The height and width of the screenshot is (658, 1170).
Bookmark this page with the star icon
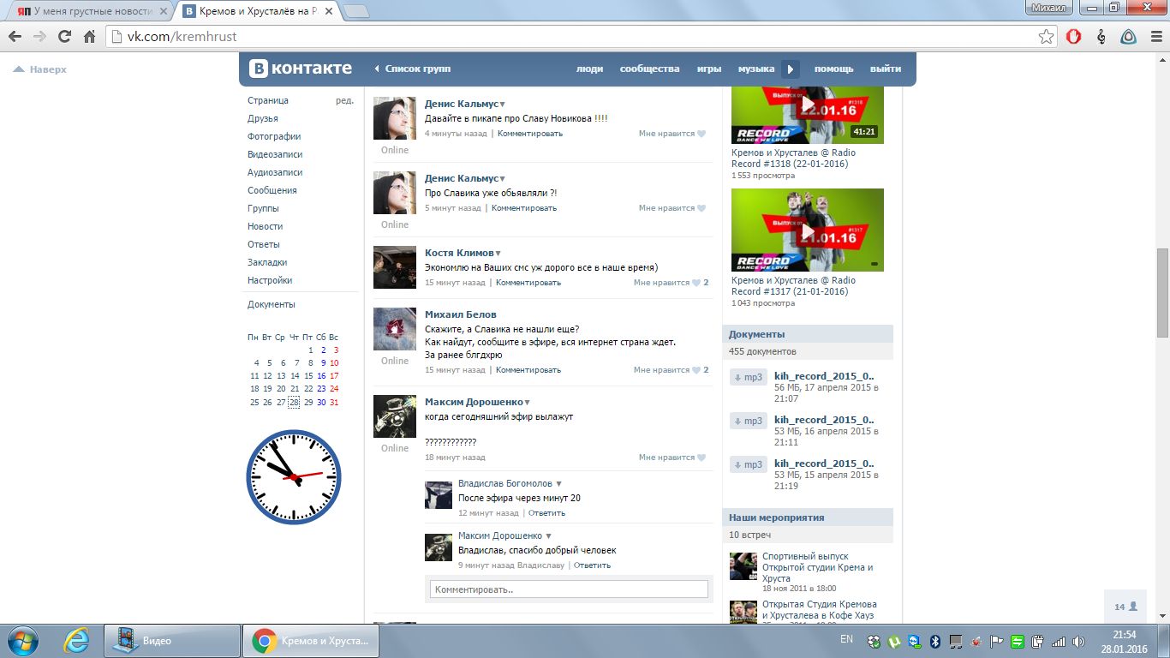click(1046, 37)
